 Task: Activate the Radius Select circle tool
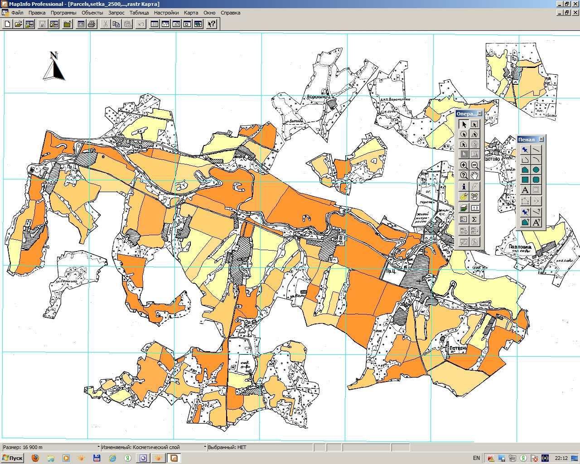tap(464, 134)
